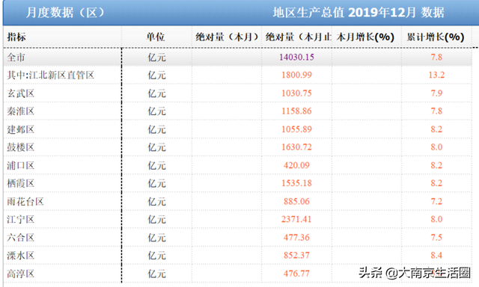Image resolution: width=479 pixels, height=287 pixels.
Task: Click the 亿元 unit in the 江宁区 row
Action: click(x=156, y=219)
